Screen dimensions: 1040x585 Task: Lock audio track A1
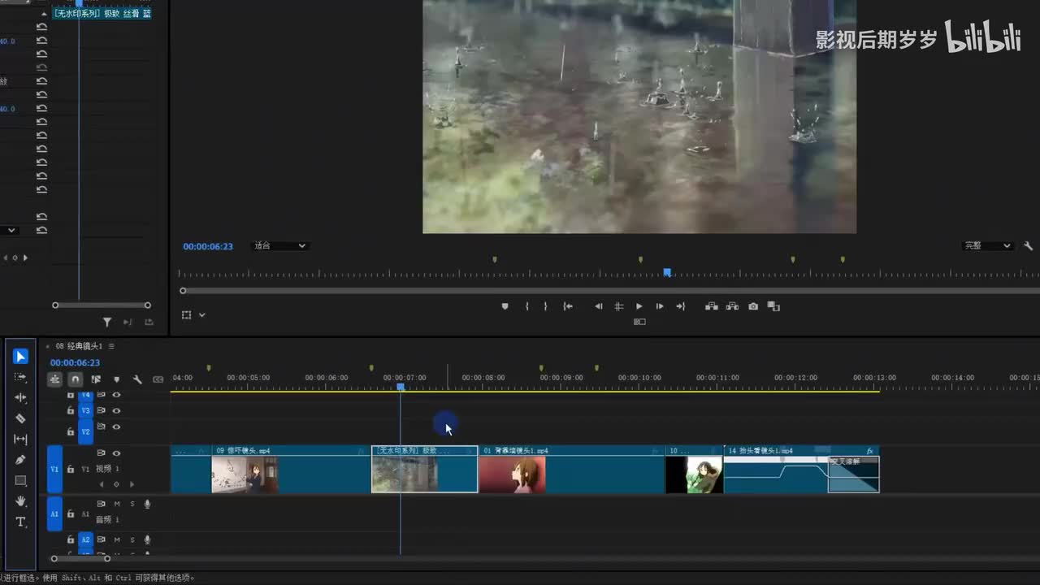coord(71,513)
